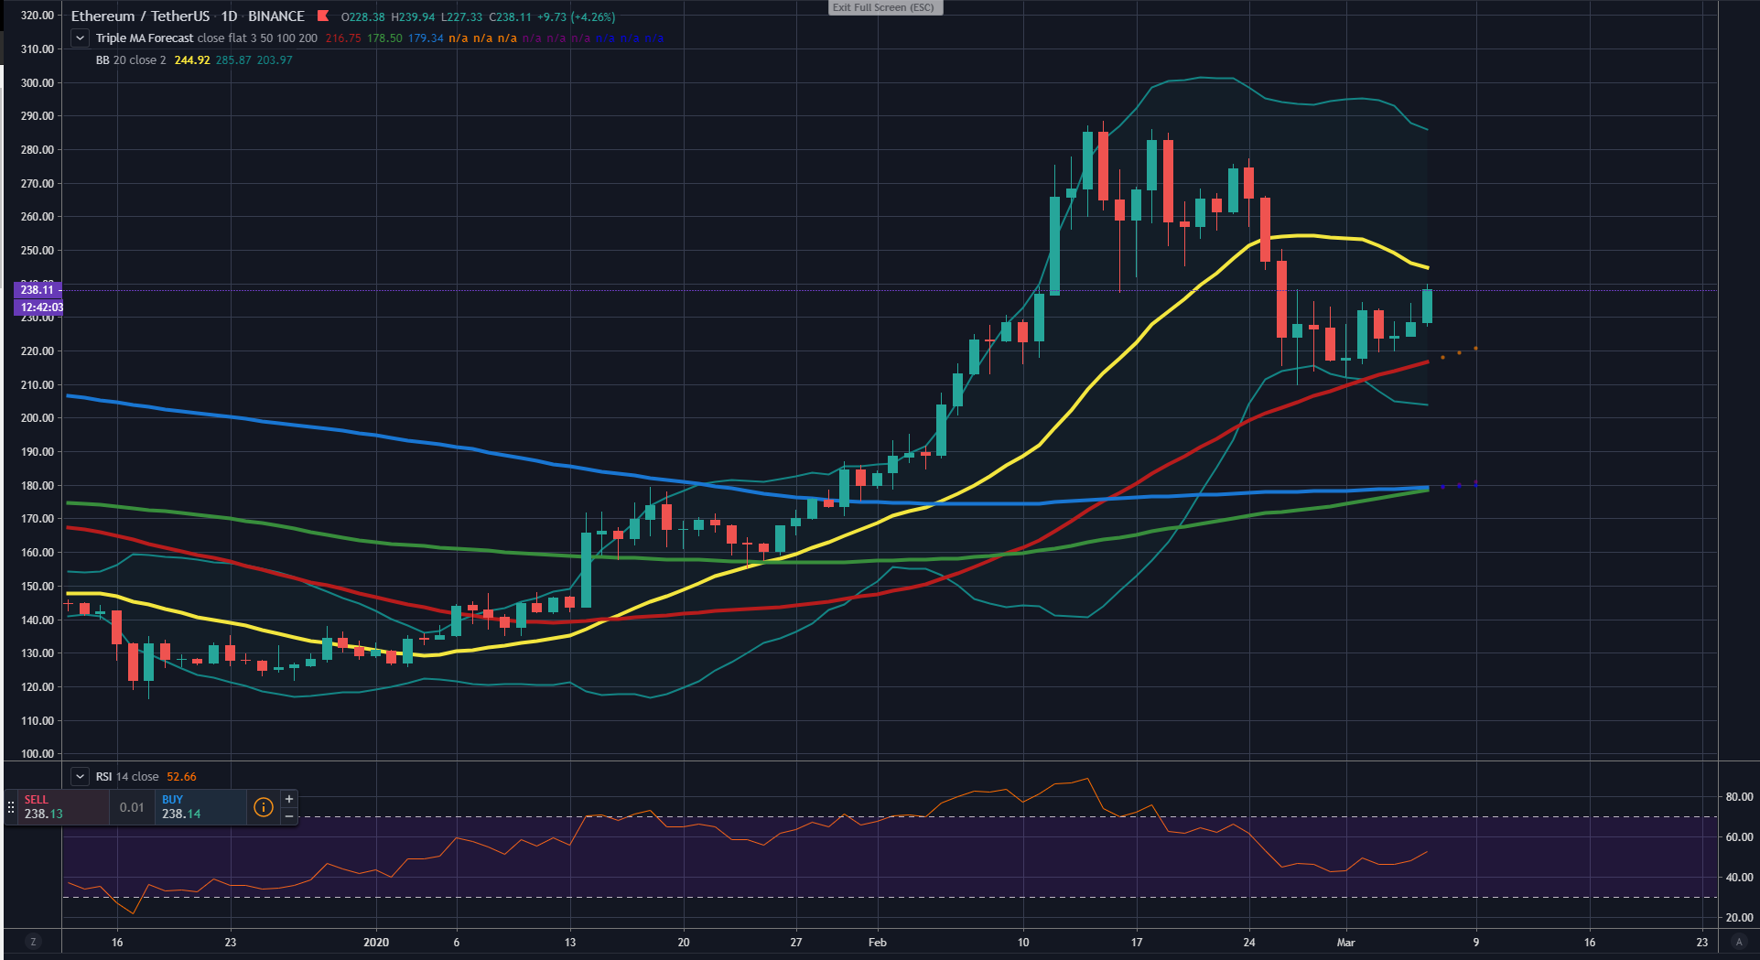Toggle the Z button at bottom left
Viewport: 1760px width, 960px height.
34,942
